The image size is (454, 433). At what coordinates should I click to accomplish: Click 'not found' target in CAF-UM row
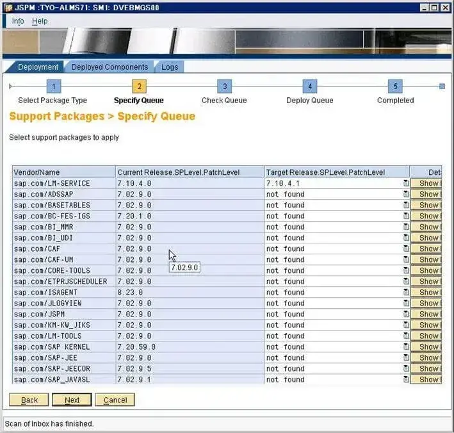(285, 259)
